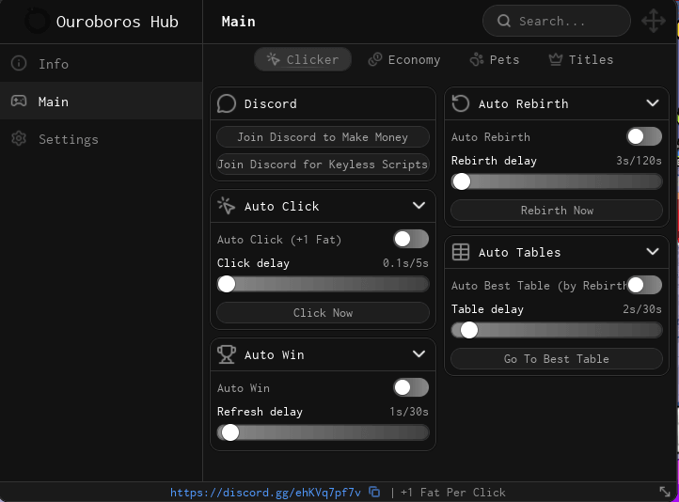Collapse the Auto Win section chevron
The height and width of the screenshot is (502, 679).
tap(418, 354)
